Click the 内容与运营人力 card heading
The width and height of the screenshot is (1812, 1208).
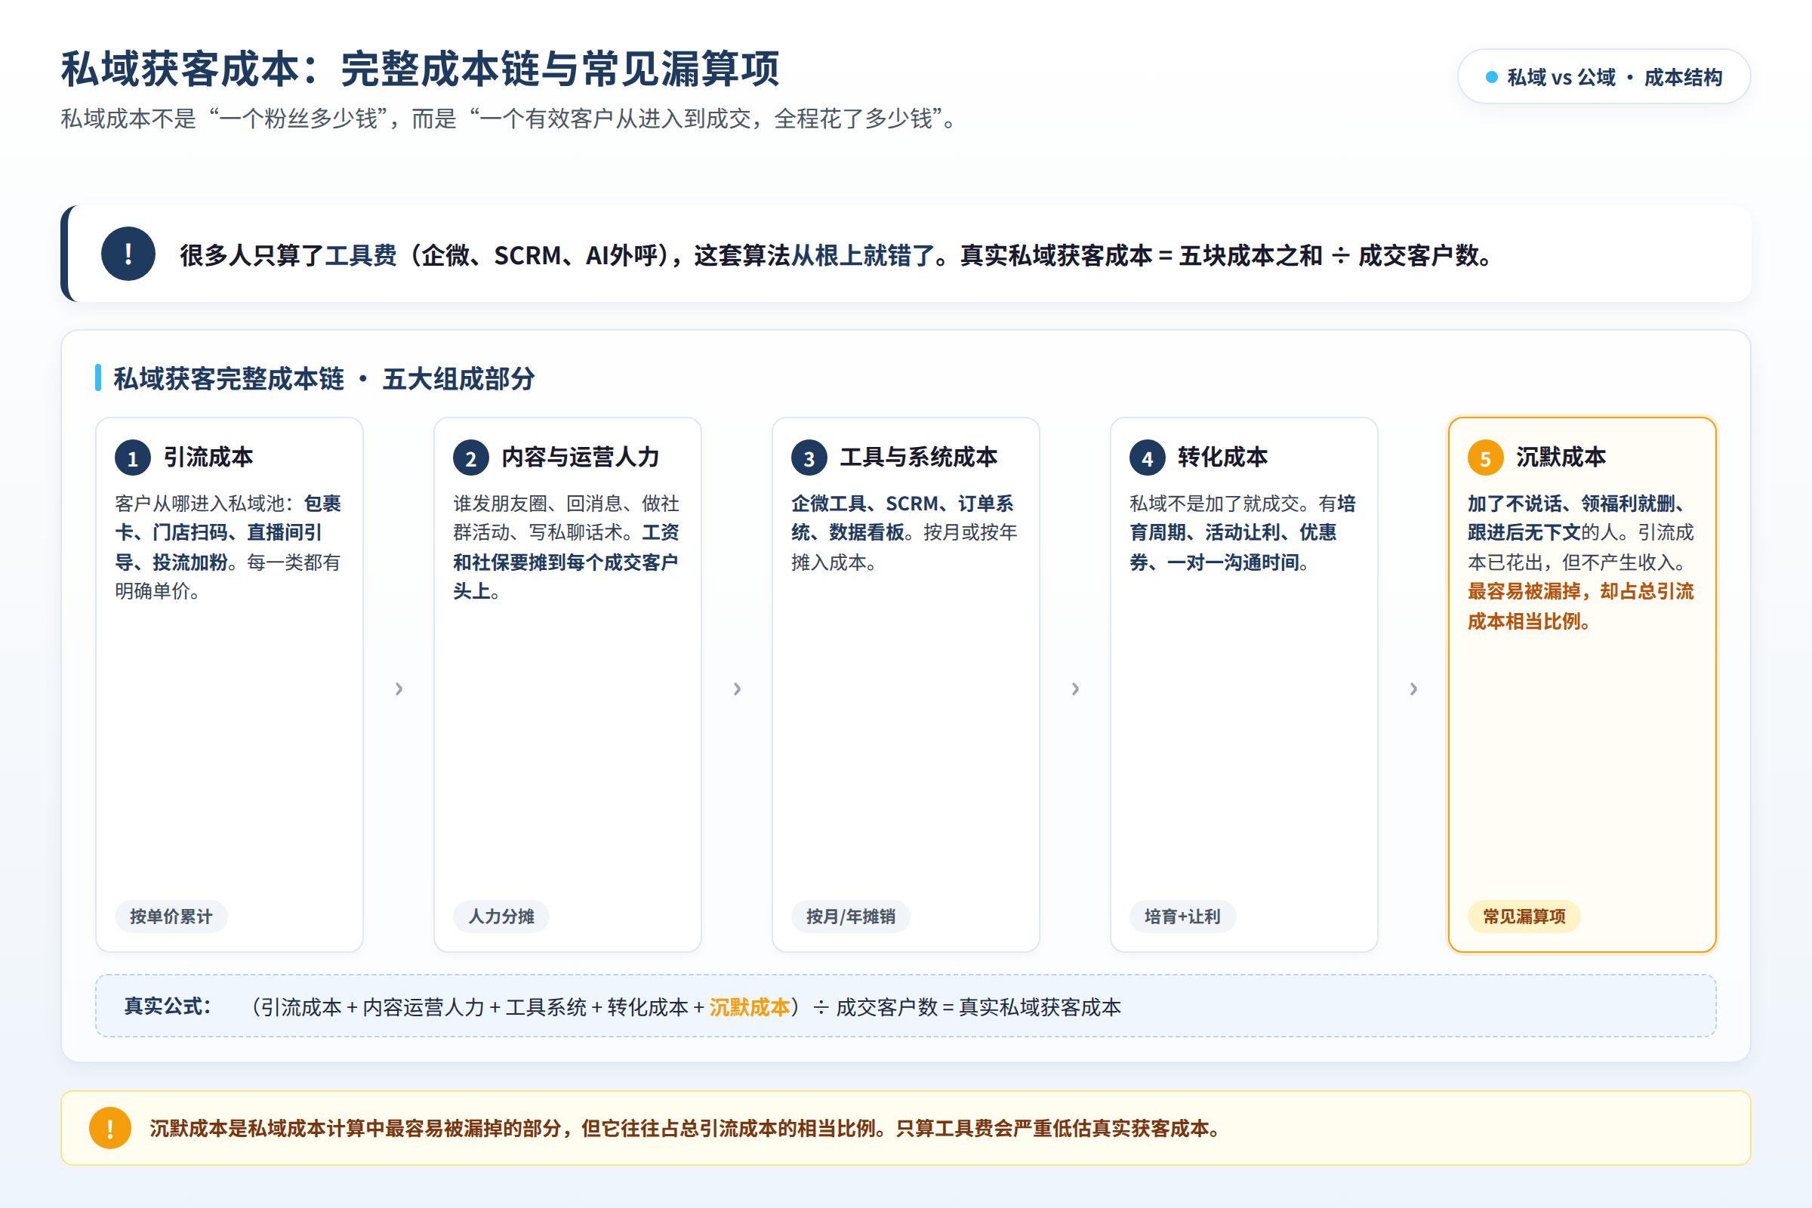point(580,457)
